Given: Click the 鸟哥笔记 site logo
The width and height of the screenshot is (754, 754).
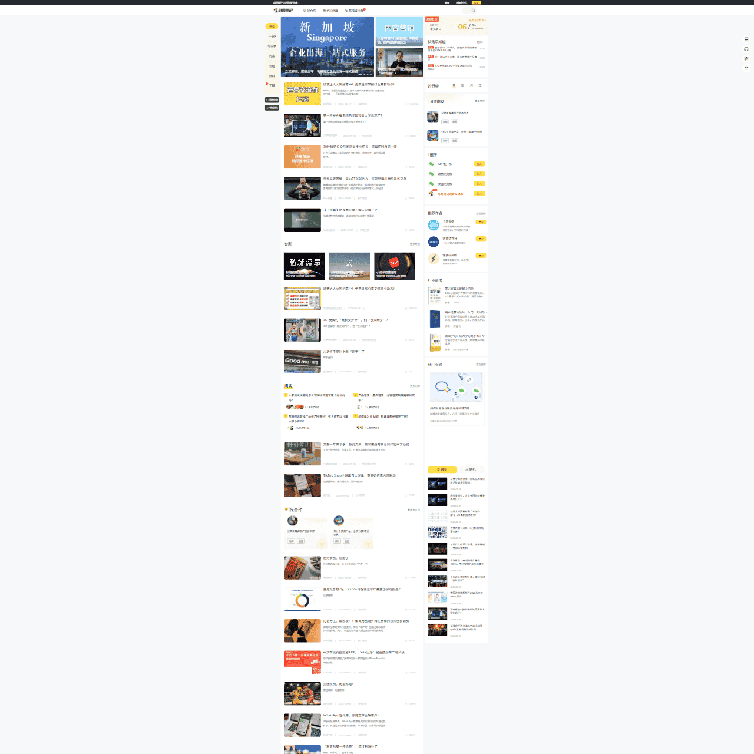Looking at the screenshot, I should (283, 11).
